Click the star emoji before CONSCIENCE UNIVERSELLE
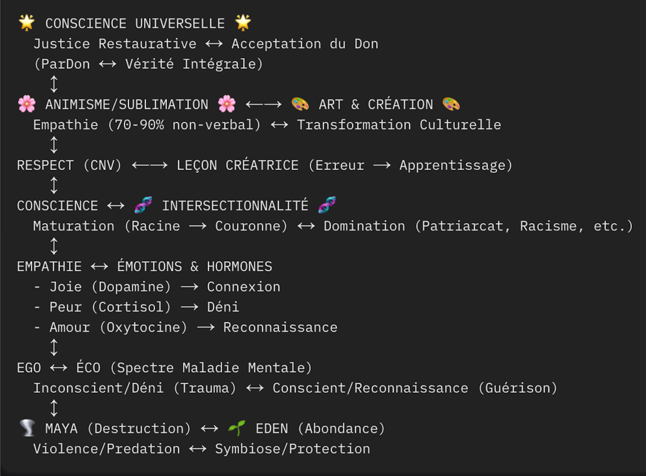The image size is (646, 476). [x=27, y=23]
